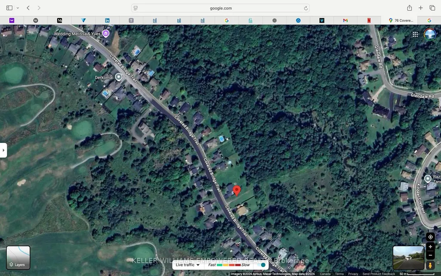The height and width of the screenshot is (276, 441).
Task: Go back to the previous page
Action: click(28, 8)
